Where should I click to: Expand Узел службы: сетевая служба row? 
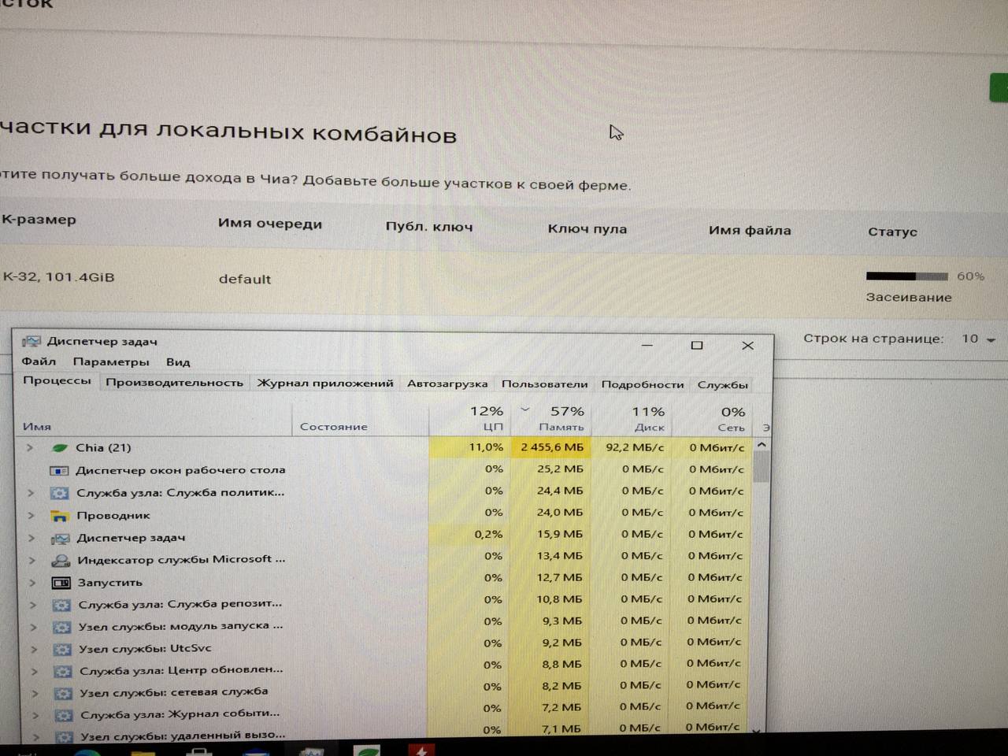pyautogui.click(x=35, y=694)
